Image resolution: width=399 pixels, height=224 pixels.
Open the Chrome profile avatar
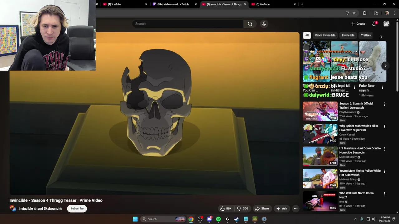pyautogui.click(x=387, y=13)
